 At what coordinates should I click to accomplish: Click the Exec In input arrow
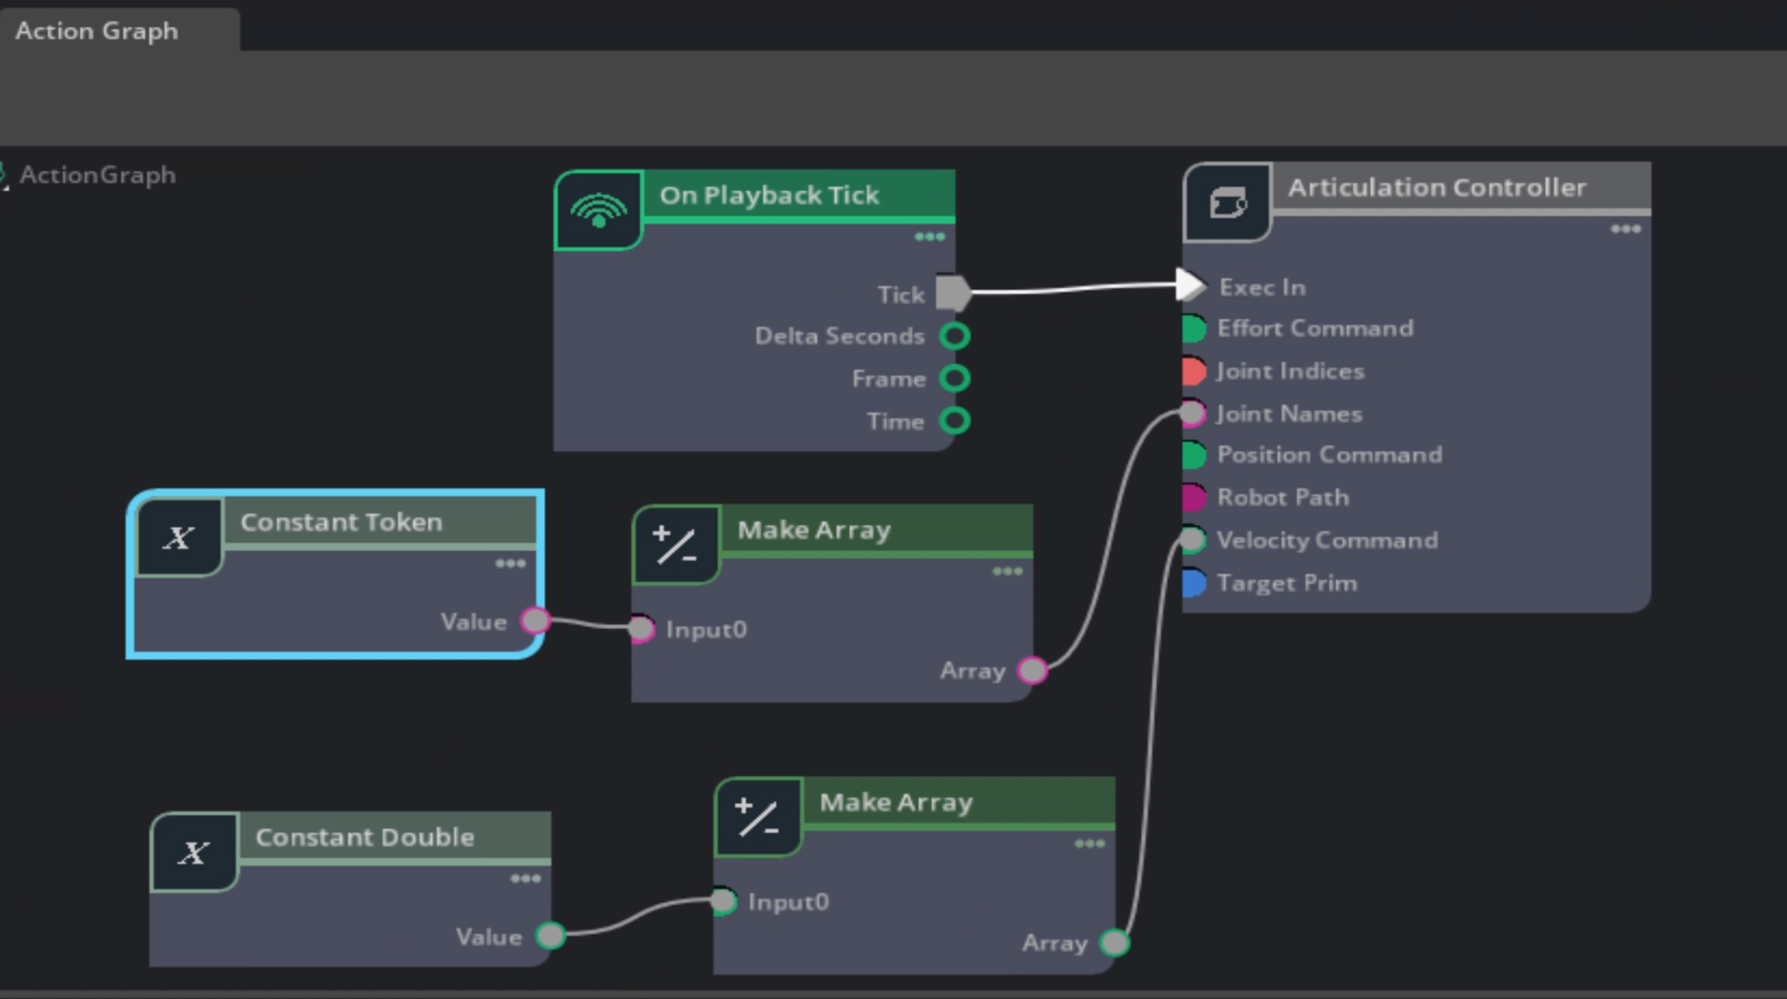(x=1190, y=285)
